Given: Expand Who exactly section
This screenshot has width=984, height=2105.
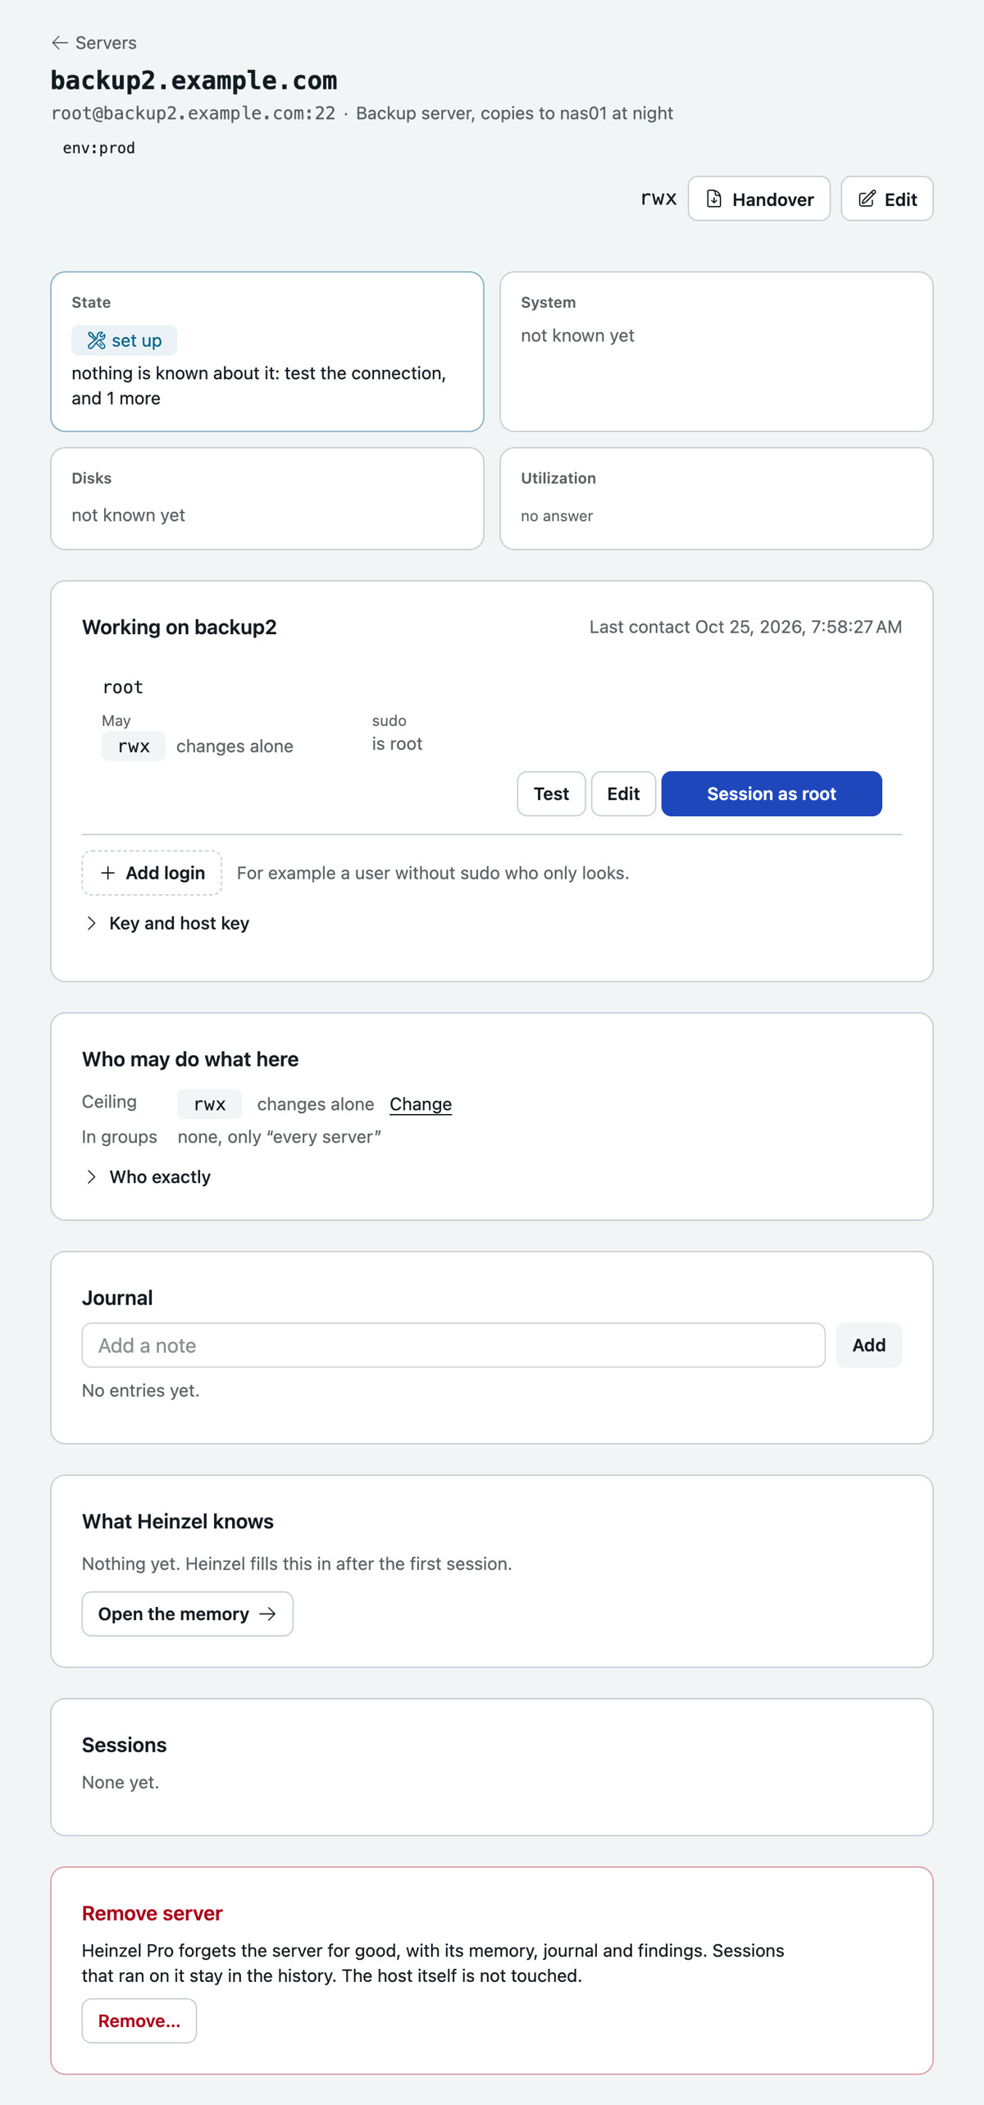Looking at the screenshot, I should [148, 1177].
